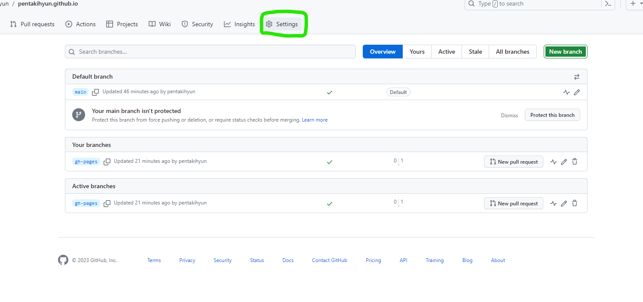The image size is (643, 302).
Task: Open the Wiki tab
Action: [x=159, y=24]
